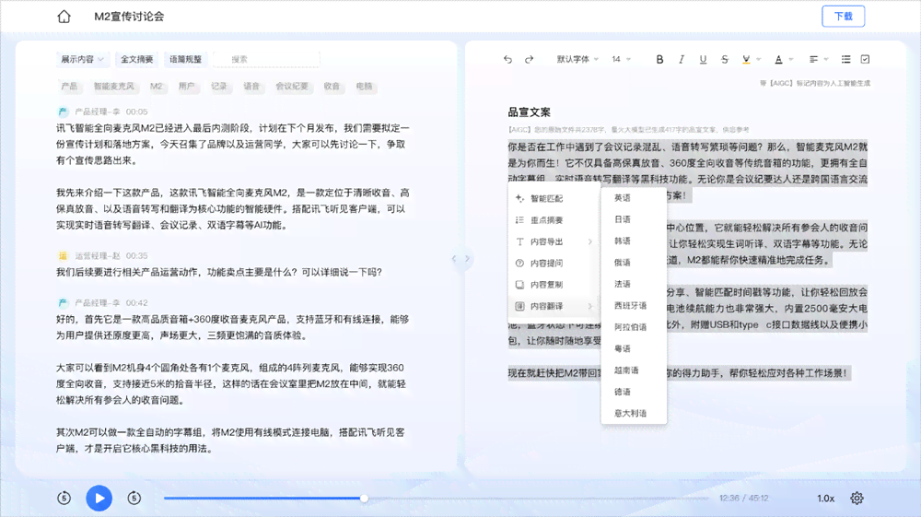Click the 12:36 / 45:12 time display
The image size is (921, 517).
(743, 499)
